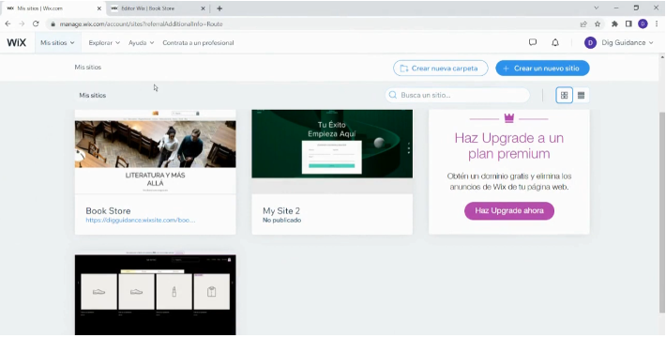Viewport: 666px width, 338px height.
Task: Open the chat messages icon
Action: click(x=533, y=42)
